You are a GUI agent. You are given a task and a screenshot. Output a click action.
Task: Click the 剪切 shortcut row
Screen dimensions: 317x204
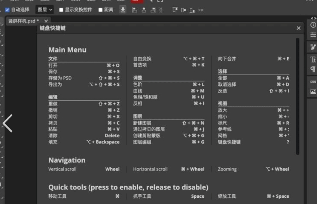pyautogui.click(x=84, y=117)
